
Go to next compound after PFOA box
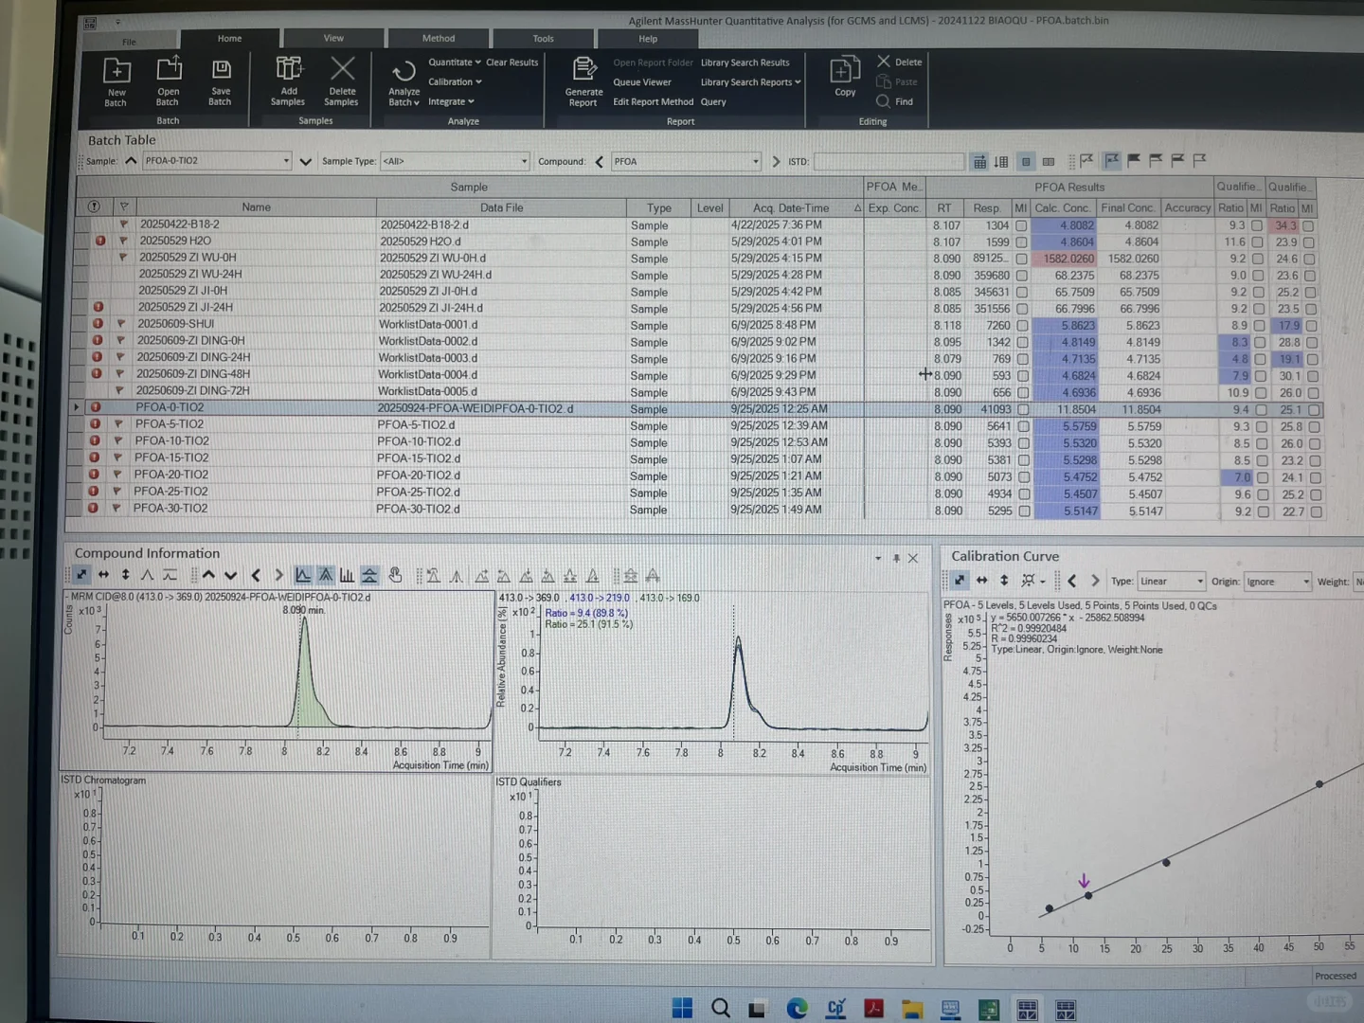(776, 162)
